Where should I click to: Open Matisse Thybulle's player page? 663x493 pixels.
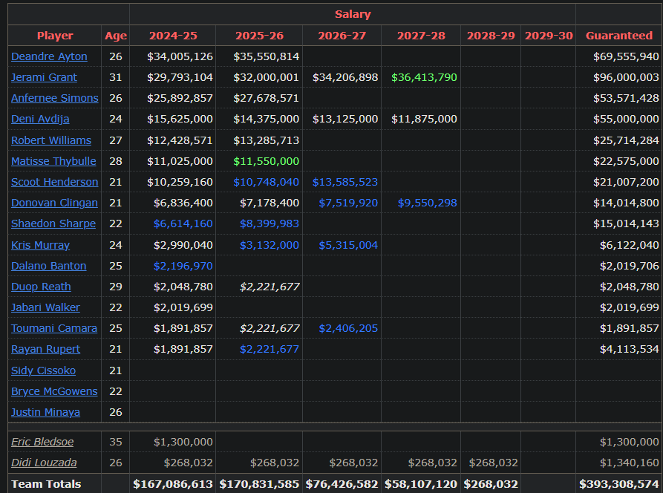click(53, 161)
